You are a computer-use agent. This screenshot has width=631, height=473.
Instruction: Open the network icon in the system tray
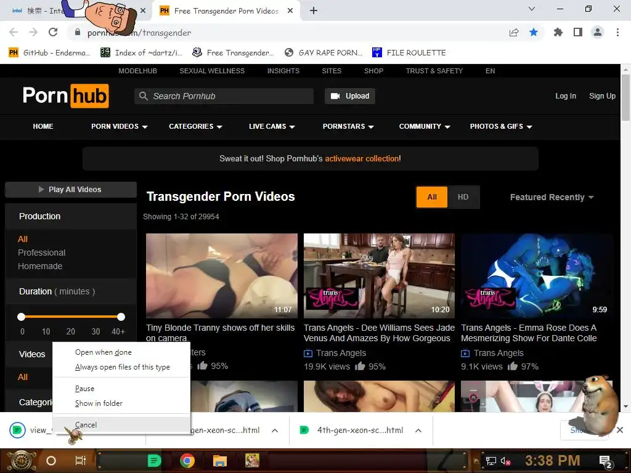491,461
